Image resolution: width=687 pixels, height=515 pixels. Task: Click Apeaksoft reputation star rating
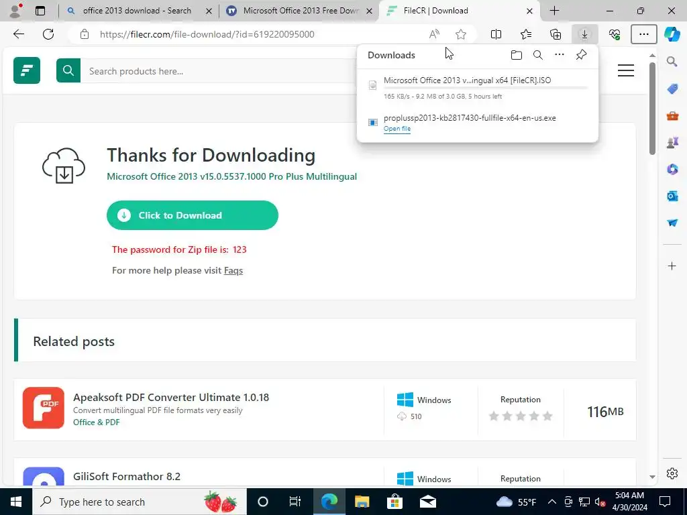click(x=520, y=416)
